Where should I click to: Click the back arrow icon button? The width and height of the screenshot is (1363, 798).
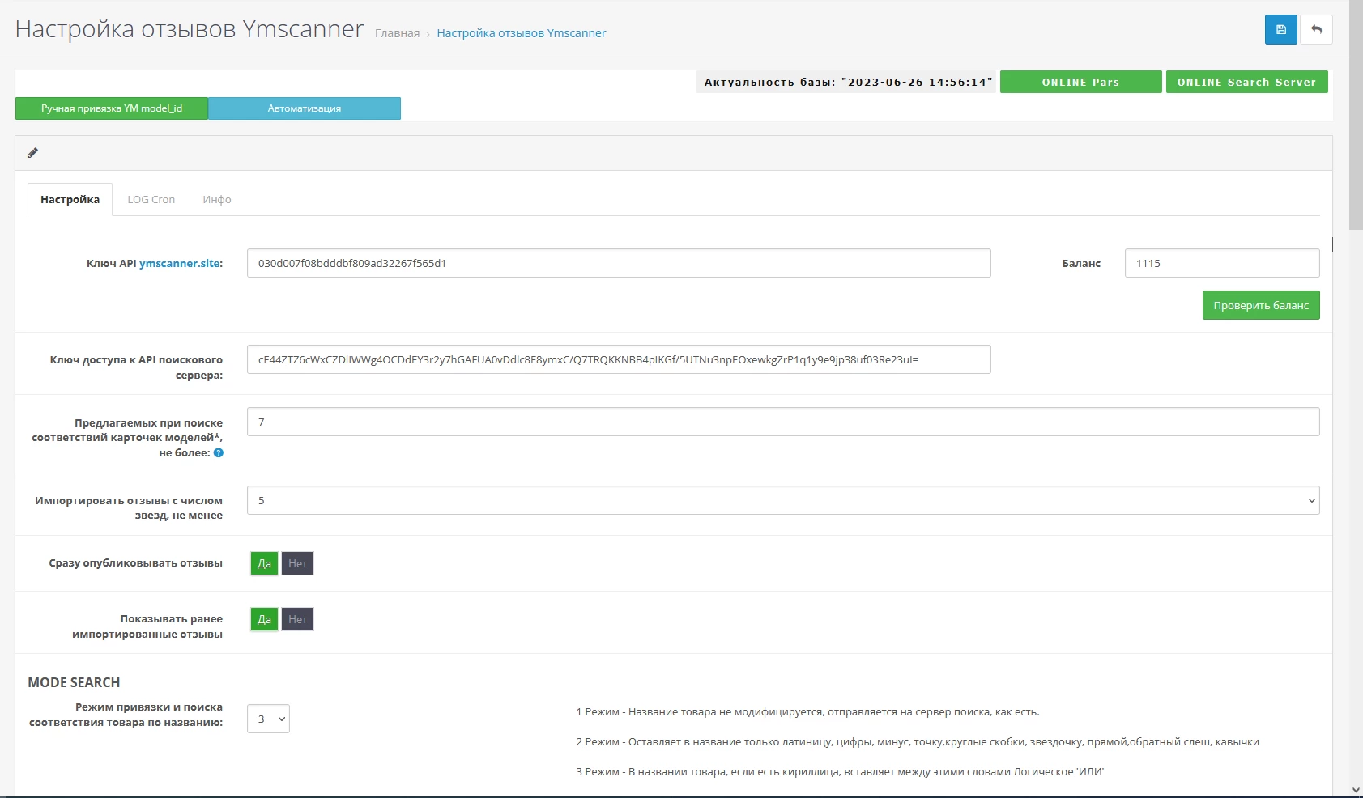tap(1317, 30)
